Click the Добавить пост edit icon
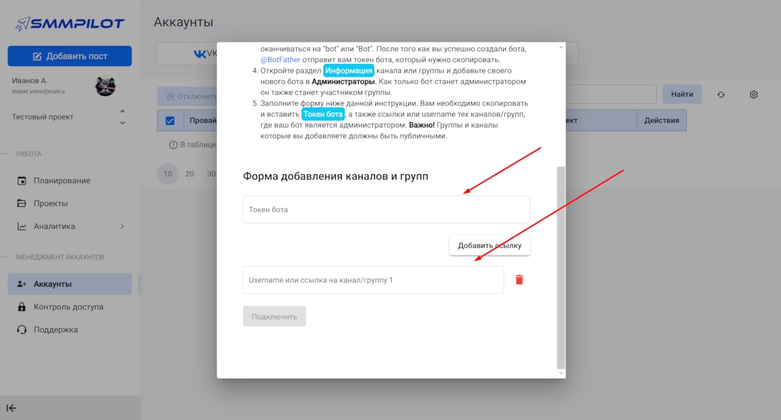Image resolution: width=781 pixels, height=420 pixels. [37, 56]
